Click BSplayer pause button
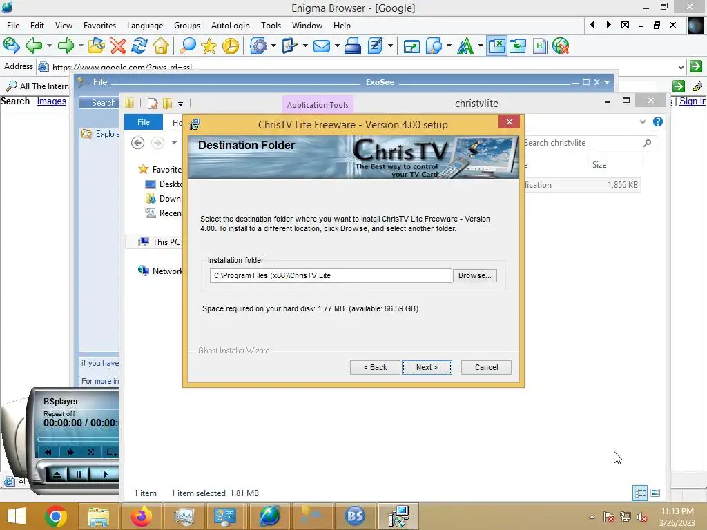Viewport: 707px width, 530px height. (x=79, y=474)
